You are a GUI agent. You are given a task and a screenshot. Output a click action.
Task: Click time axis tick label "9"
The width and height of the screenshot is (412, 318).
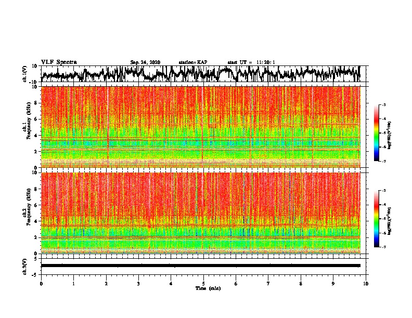[333, 284]
